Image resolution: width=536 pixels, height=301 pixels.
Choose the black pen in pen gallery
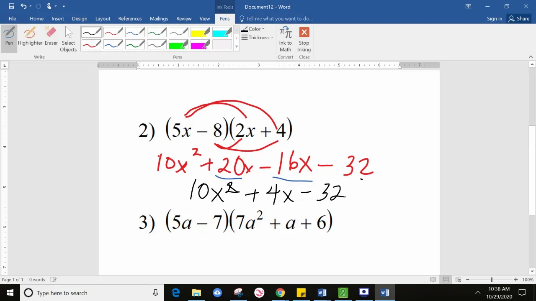[91, 32]
